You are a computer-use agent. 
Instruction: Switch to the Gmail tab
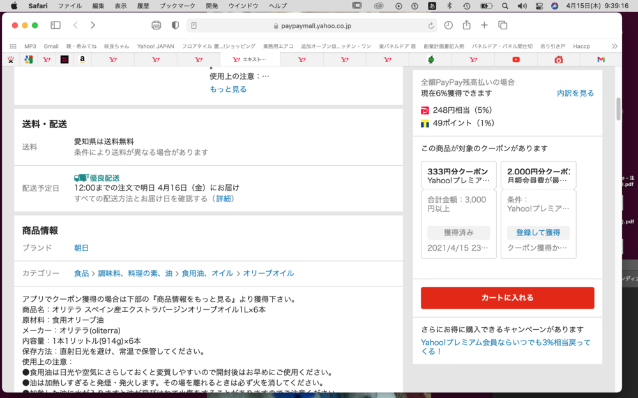(601, 59)
